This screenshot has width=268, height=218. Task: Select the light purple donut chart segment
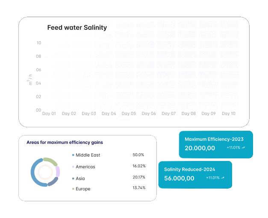(x=58, y=172)
